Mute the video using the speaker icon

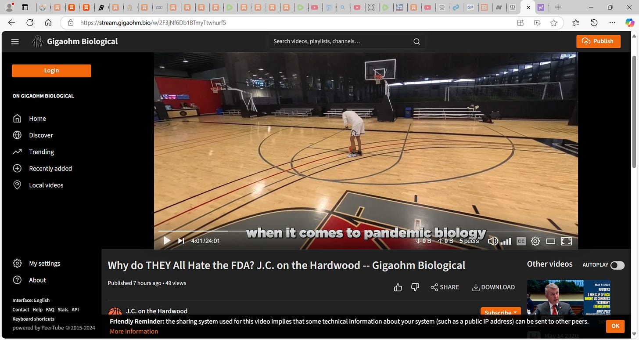point(492,241)
